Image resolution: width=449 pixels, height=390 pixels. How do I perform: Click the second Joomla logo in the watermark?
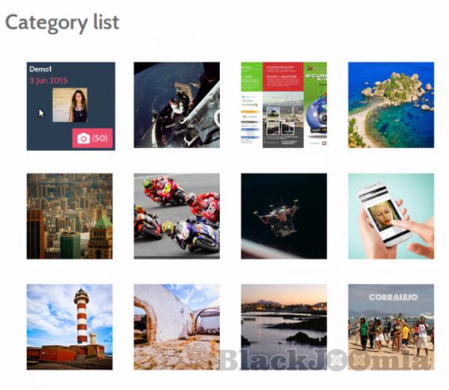click(359, 360)
